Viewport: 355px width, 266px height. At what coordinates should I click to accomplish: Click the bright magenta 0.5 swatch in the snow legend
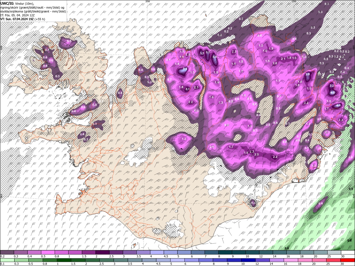tap(48, 252)
